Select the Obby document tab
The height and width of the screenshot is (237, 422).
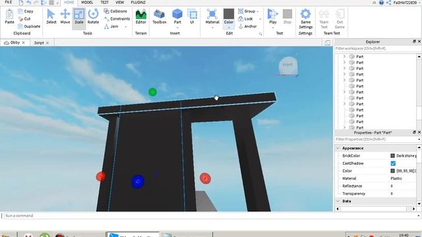15,42
